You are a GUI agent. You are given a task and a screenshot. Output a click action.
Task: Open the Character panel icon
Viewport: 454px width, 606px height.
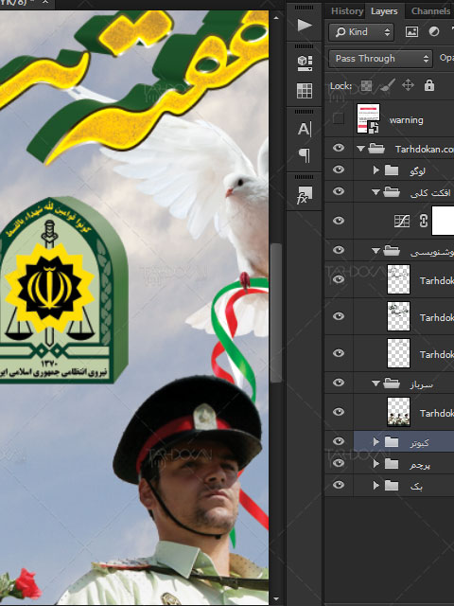coord(305,129)
